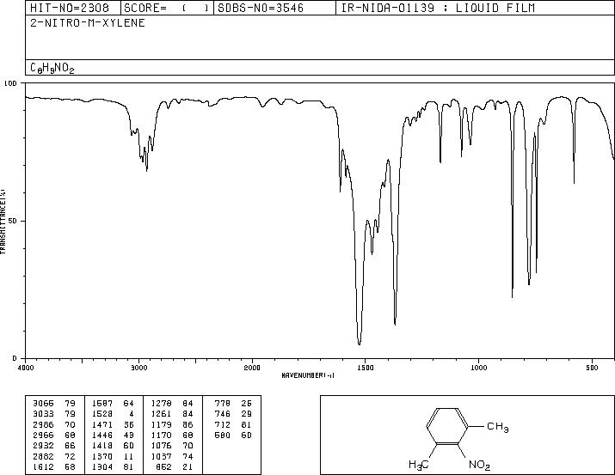615x475 pixels.
Task: Click transmittance value 4 beside 1528
Action: click(132, 414)
